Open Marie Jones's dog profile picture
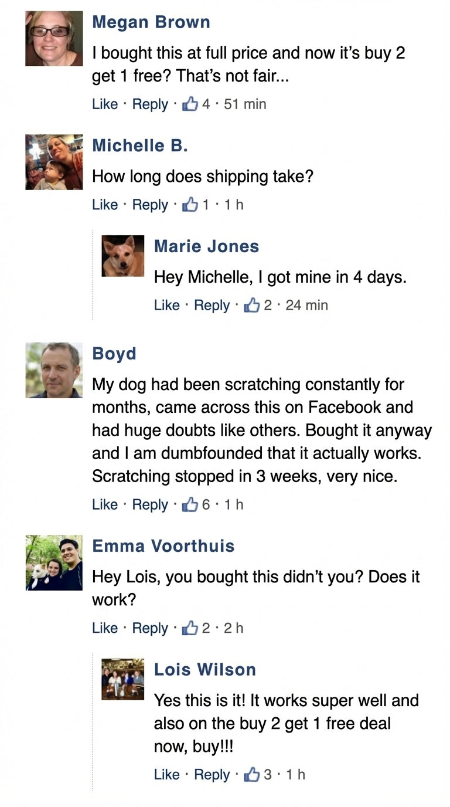The image size is (450, 807). [123, 256]
